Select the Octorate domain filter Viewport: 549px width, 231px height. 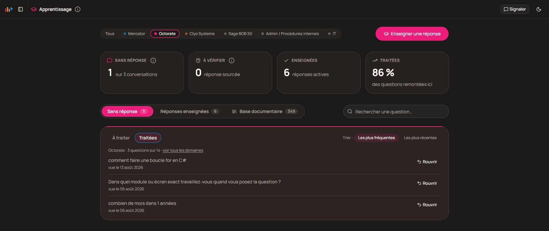click(165, 34)
